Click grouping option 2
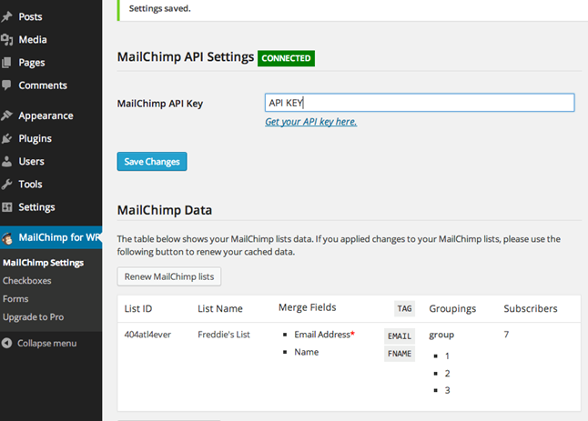Image resolution: width=588 pixels, height=421 pixels. coord(447,374)
